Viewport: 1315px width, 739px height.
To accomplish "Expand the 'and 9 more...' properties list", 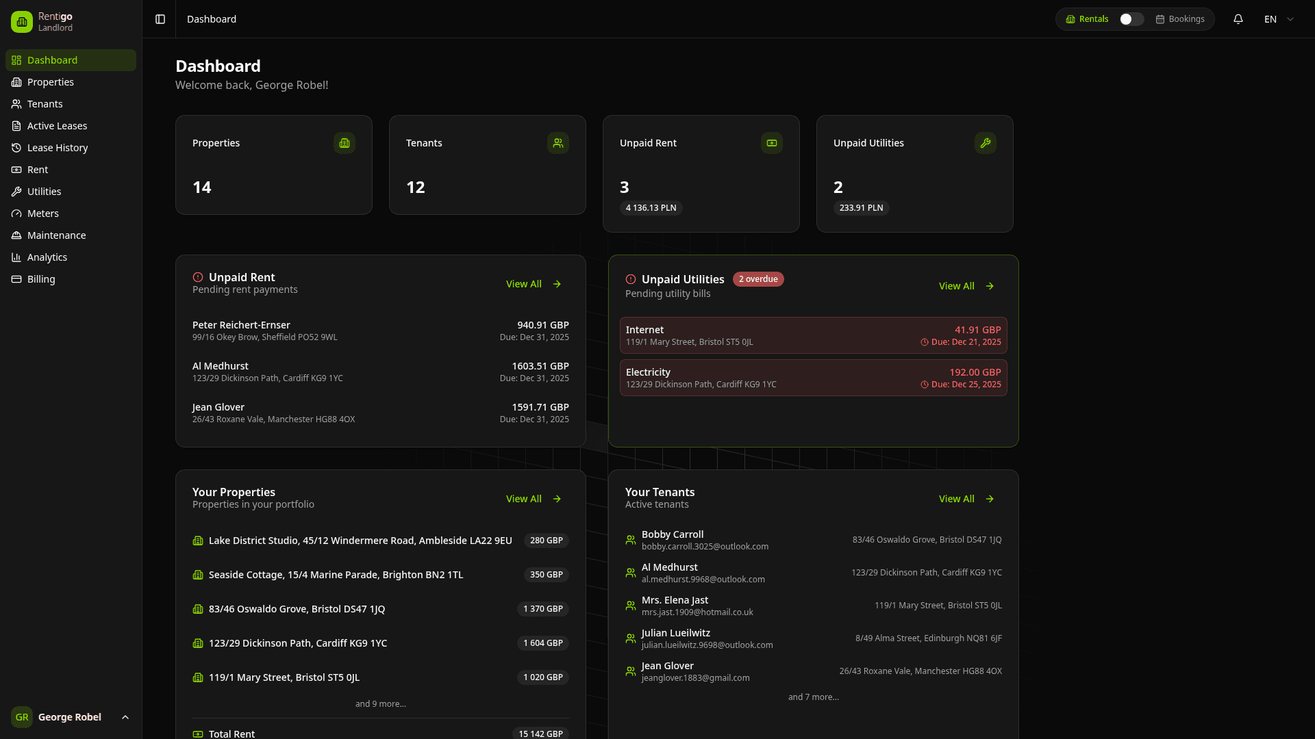I will [x=380, y=703].
